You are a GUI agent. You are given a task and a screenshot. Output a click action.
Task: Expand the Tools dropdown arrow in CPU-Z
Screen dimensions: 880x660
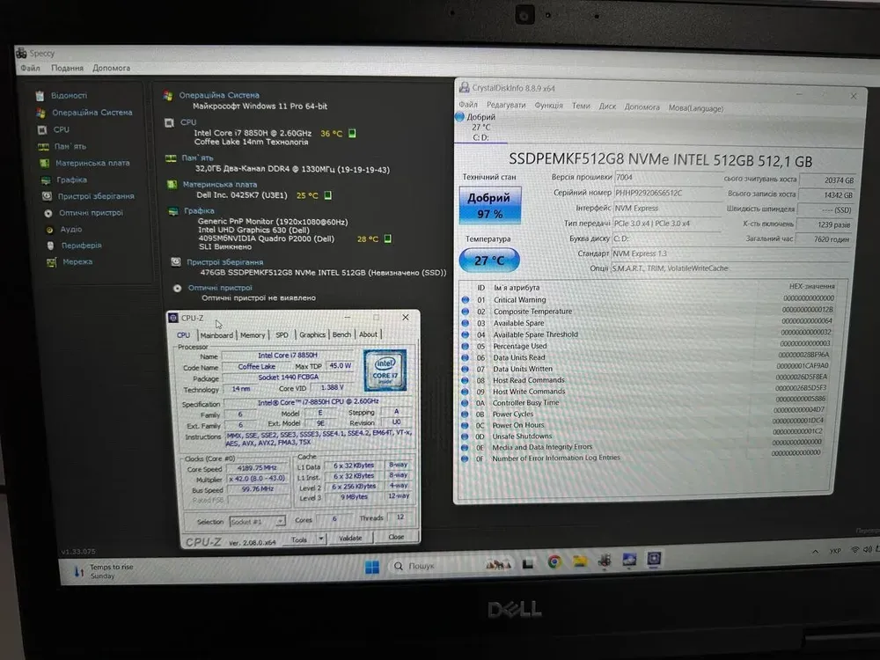[321, 538]
